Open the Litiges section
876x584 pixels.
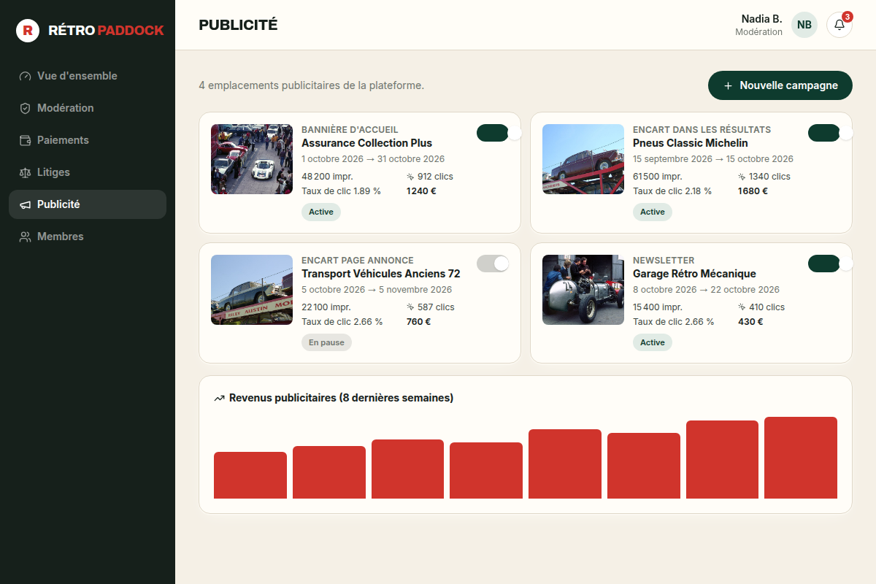click(88, 172)
